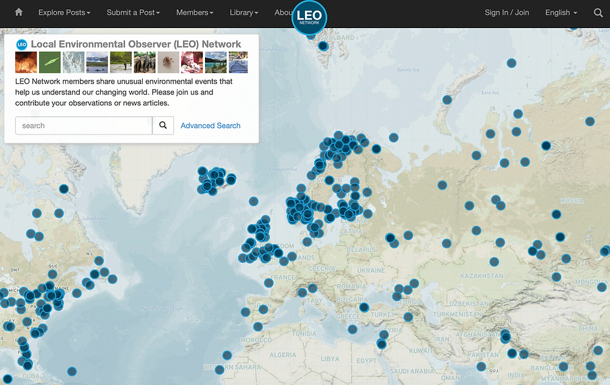610x385 pixels.
Task: Open the Sign In / Join page
Action: (x=507, y=12)
